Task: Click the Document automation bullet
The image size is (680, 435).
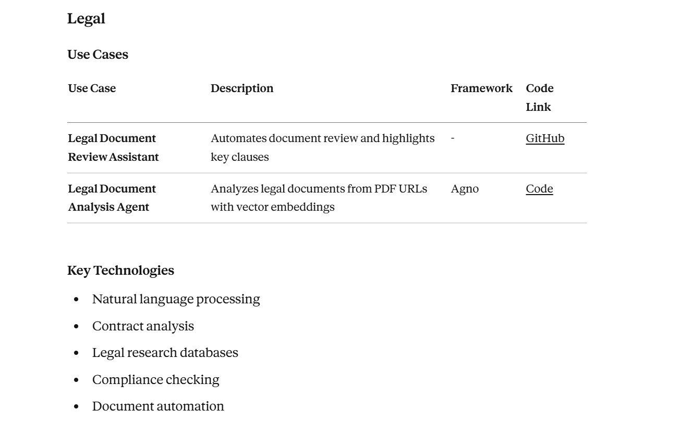Action: click(x=158, y=406)
